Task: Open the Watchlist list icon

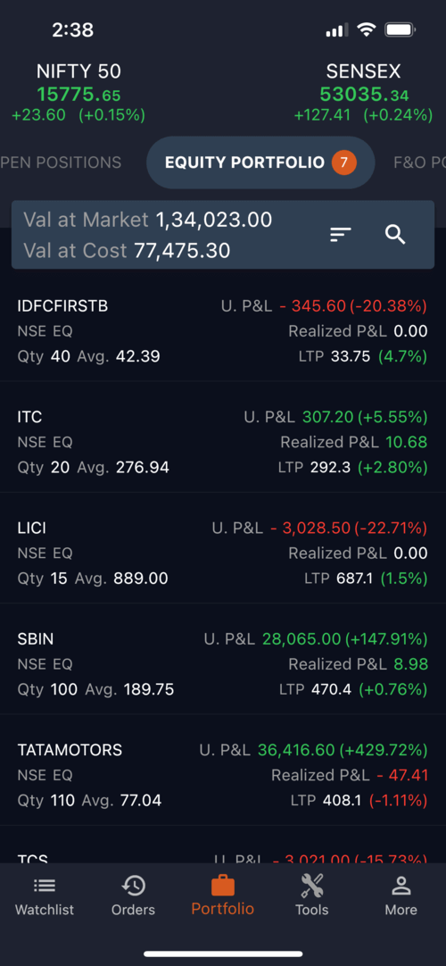Action: pyautogui.click(x=45, y=886)
